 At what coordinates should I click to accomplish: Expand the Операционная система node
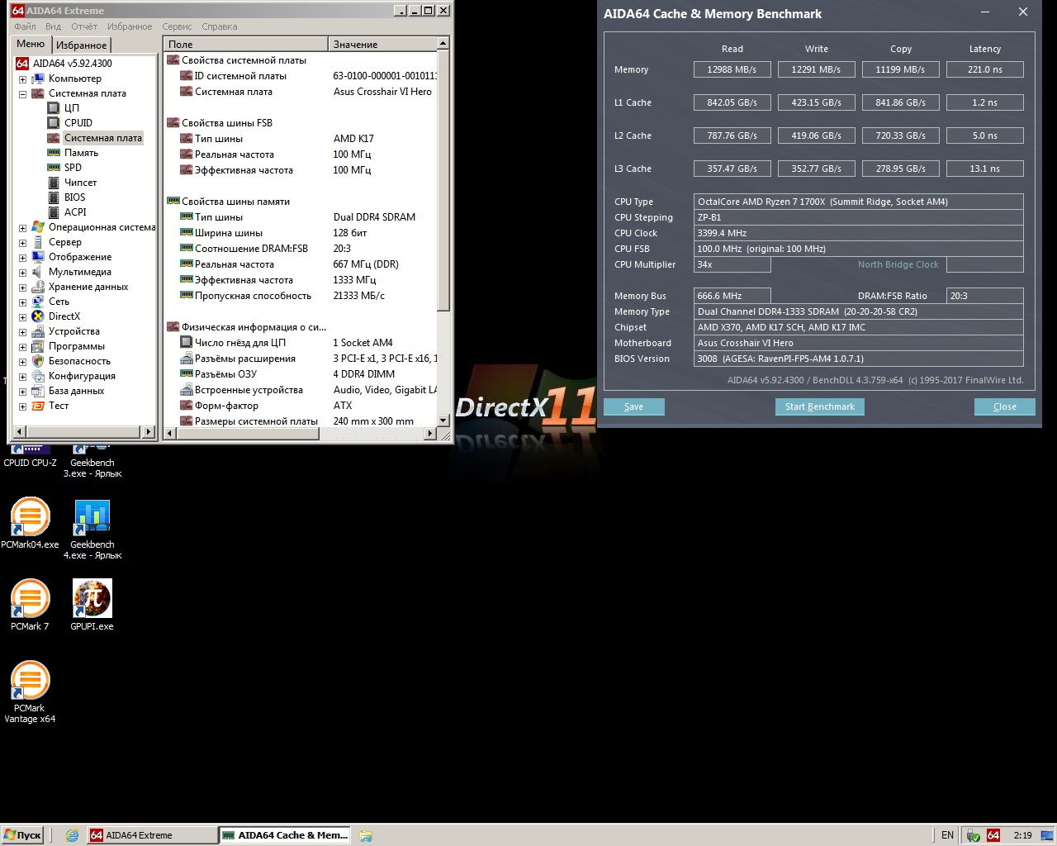[x=22, y=228]
